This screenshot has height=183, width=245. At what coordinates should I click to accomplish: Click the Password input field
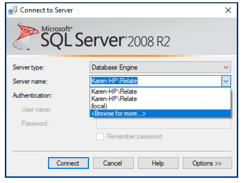point(164,123)
